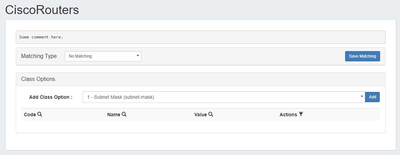Click the filter funnel icon beside Actions

pyautogui.click(x=301, y=115)
